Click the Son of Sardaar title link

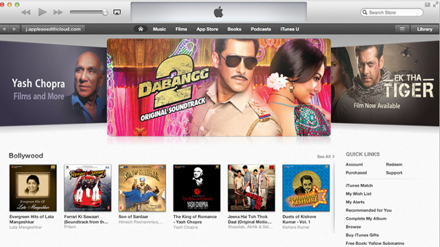pyautogui.click(x=133, y=217)
